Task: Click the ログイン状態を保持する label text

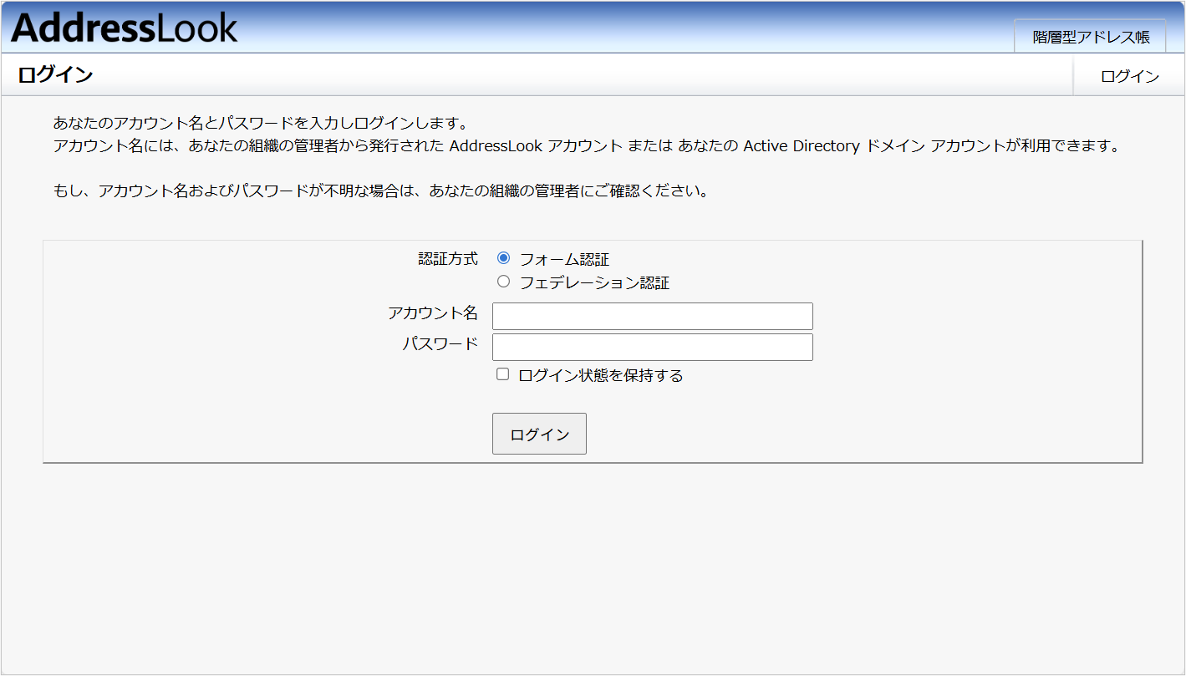Action: pos(600,375)
